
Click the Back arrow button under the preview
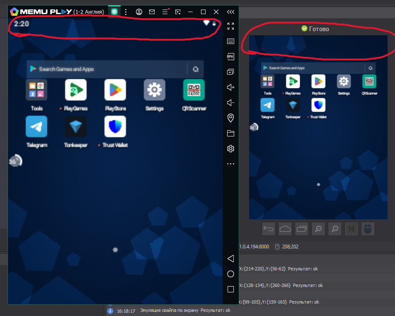pos(269,229)
